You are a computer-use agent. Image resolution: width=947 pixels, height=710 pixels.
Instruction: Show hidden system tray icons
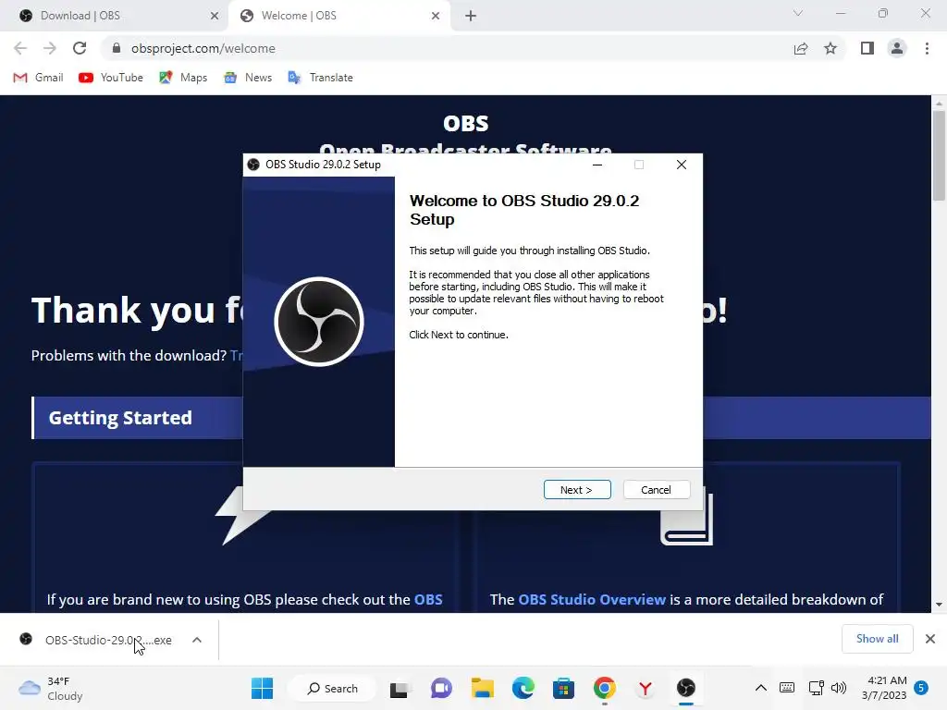coord(761,688)
